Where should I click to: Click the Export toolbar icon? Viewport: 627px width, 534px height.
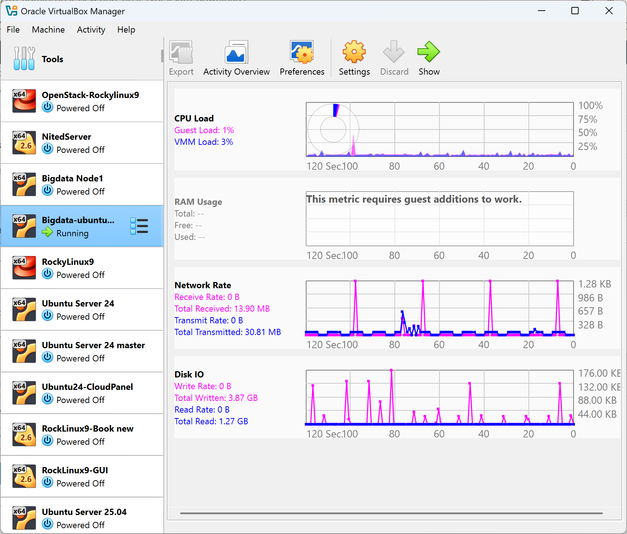click(x=181, y=52)
